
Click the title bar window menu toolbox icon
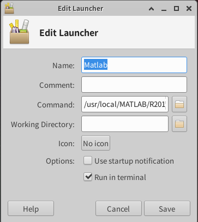(9, 8)
